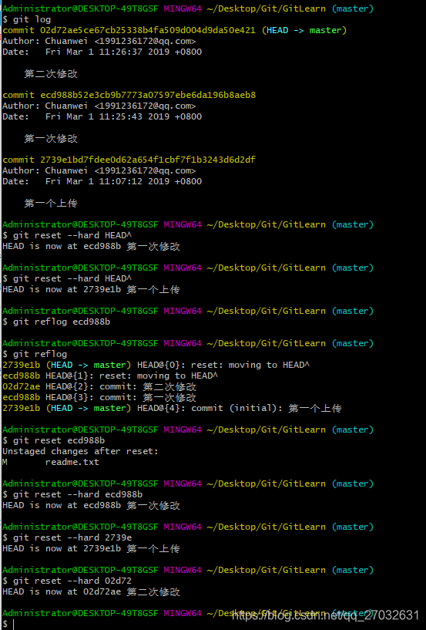Click 'Unstaged changes after reset:' line

[x=80, y=451]
